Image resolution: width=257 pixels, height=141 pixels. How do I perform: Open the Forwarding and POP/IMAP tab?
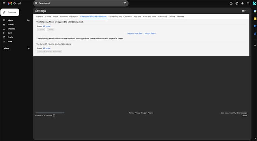point(120,17)
